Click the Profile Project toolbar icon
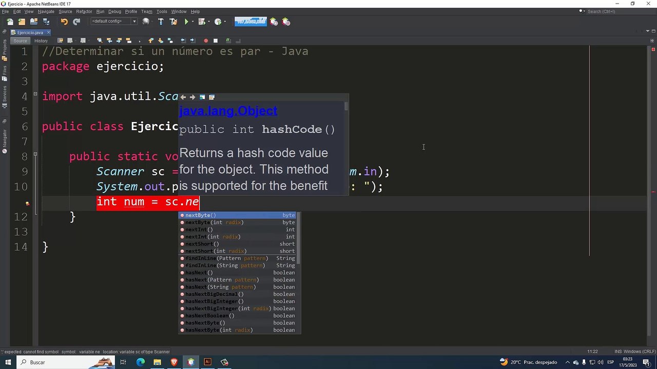The height and width of the screenshot is (369, 657). 218,22
